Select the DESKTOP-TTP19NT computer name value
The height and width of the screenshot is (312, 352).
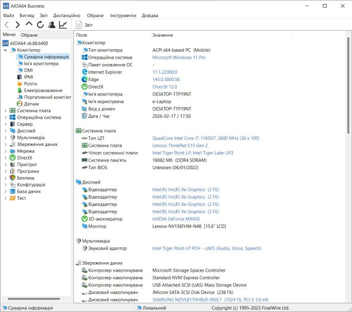coord(172,94)
